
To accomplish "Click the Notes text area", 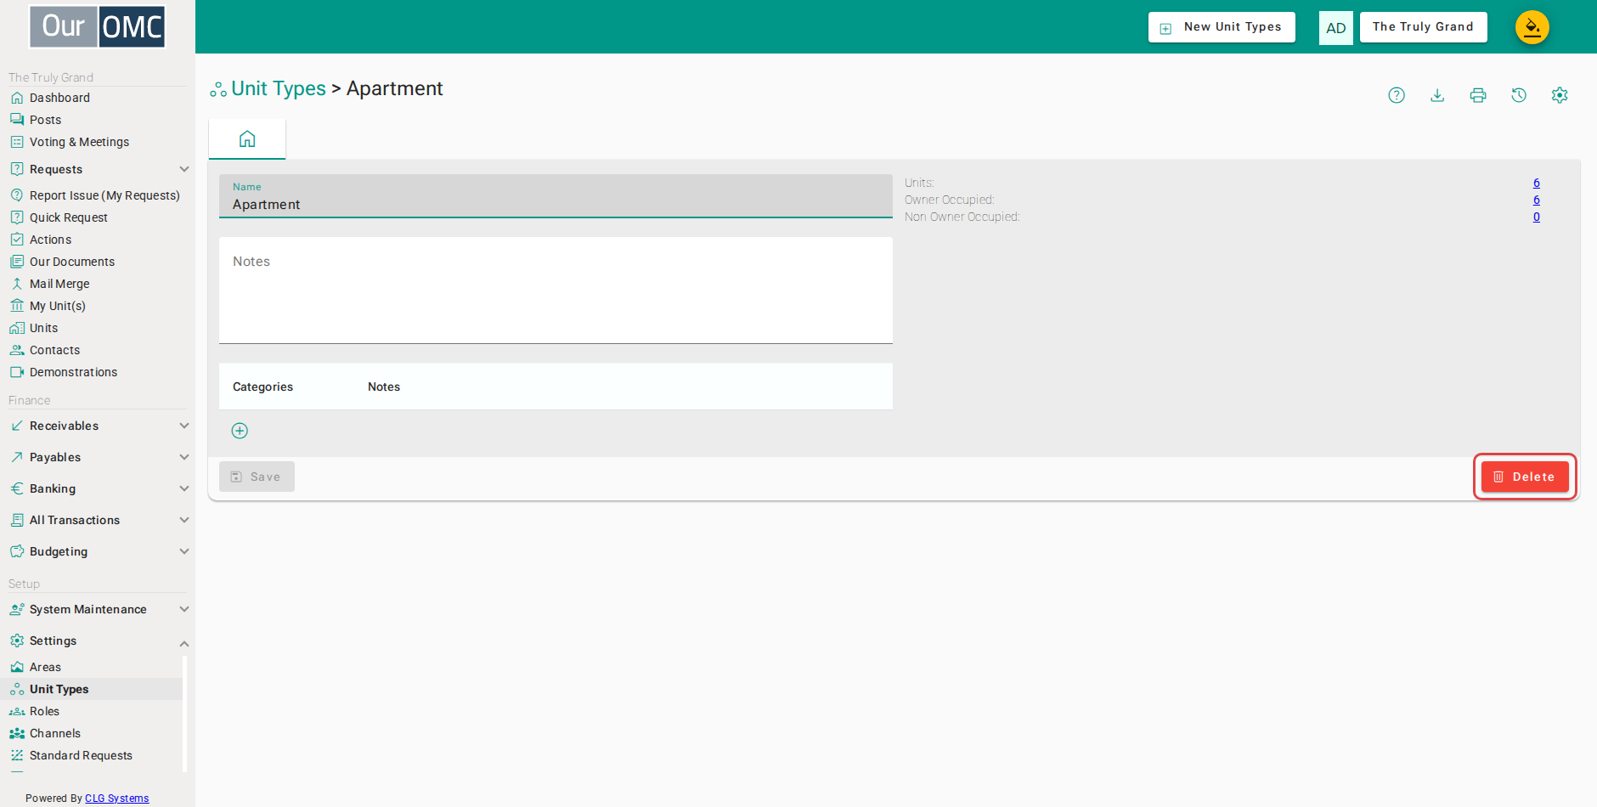I will [x=556, y=291].
